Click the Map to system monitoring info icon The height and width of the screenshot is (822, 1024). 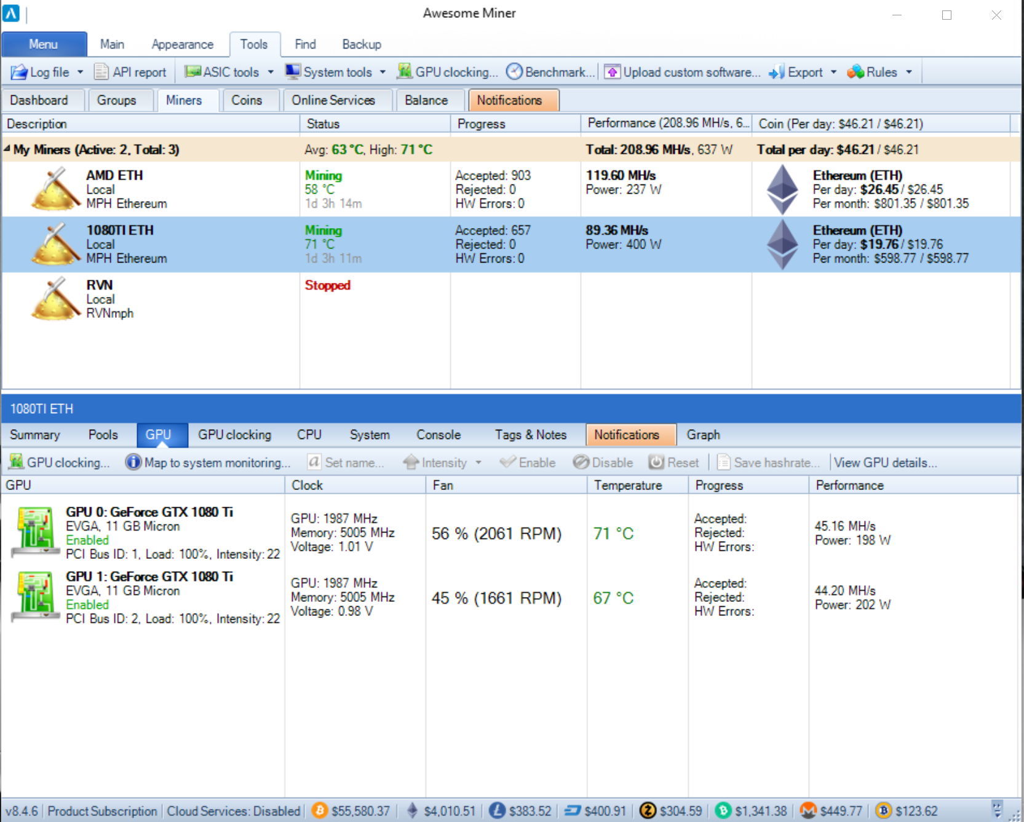click(x=133, y=462)
